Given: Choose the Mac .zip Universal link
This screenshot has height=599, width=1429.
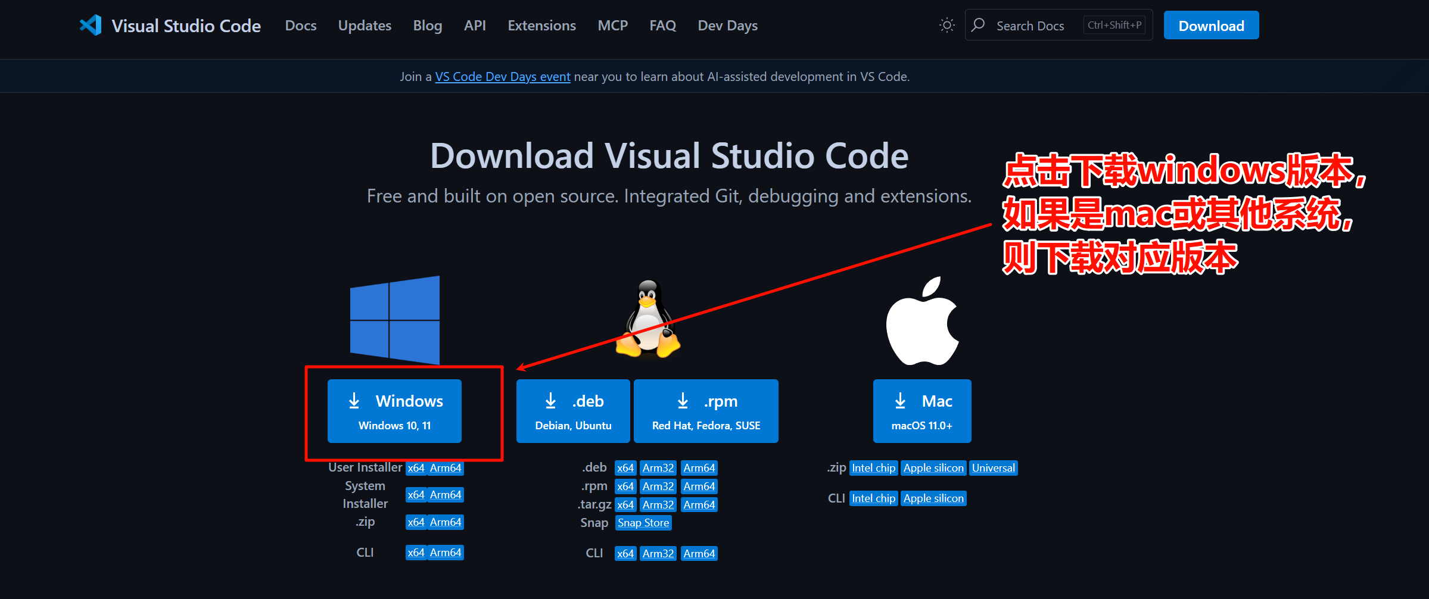Looking at the screenshot, I should tap(993, 468).
